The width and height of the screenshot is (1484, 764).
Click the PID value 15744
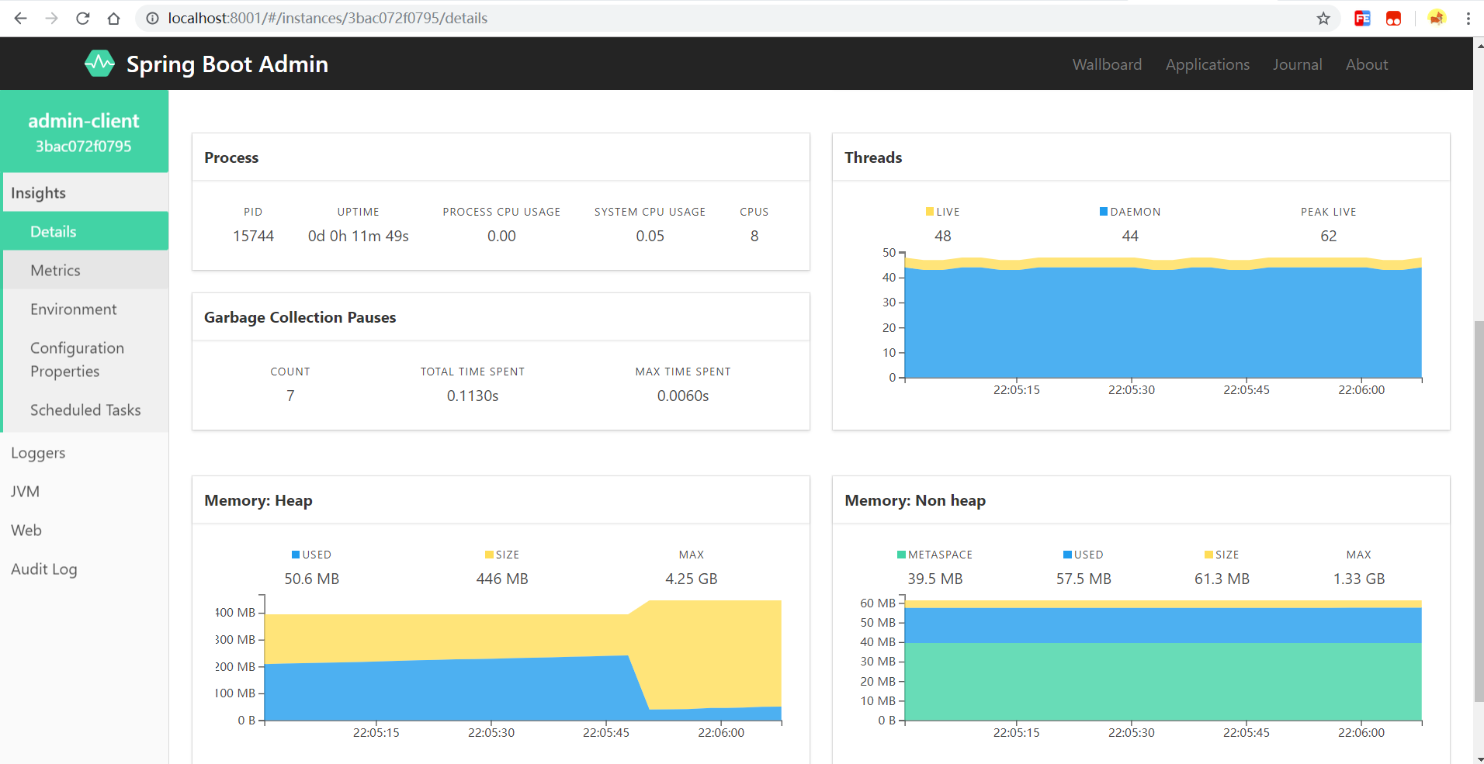tap(253, 236)
